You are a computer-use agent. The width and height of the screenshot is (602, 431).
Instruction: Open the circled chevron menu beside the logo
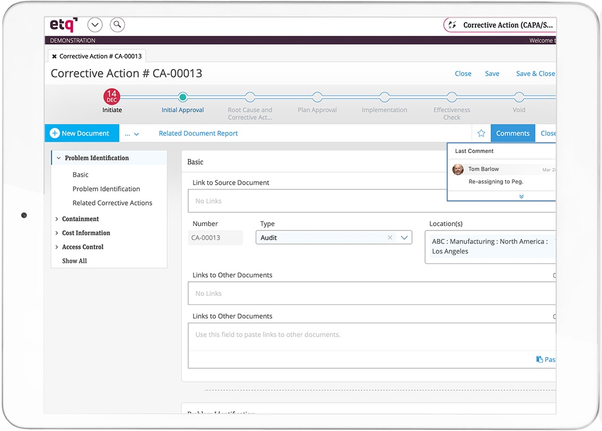pos(95,25)
